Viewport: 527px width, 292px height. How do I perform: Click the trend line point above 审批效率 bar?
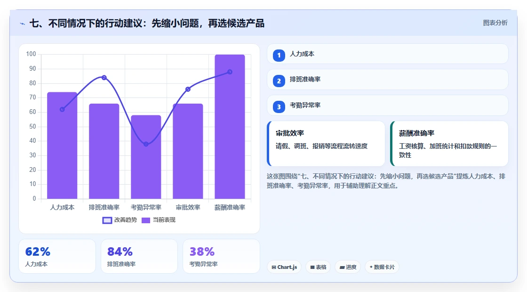tap(188, 89)
